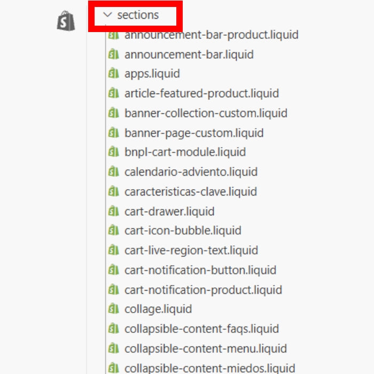Image resolution: width=374 pixels, height=374 pixels.
Task: Click the file icon for collage.liquid
Action: click(113, 309)
